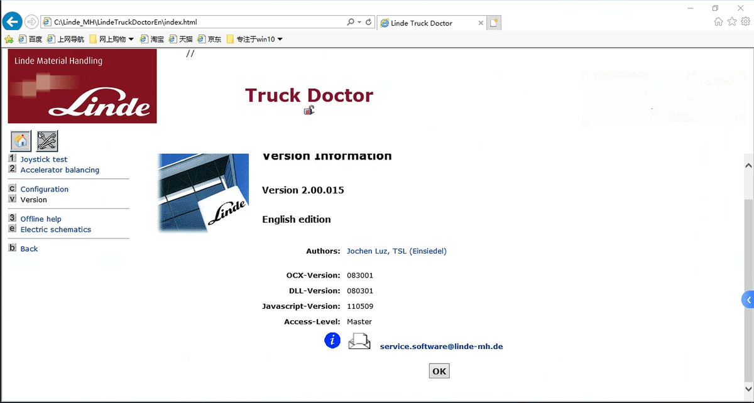Refresh the page with reload icon
The height and width of the screenshot is (403, 754).
(368, 22)
